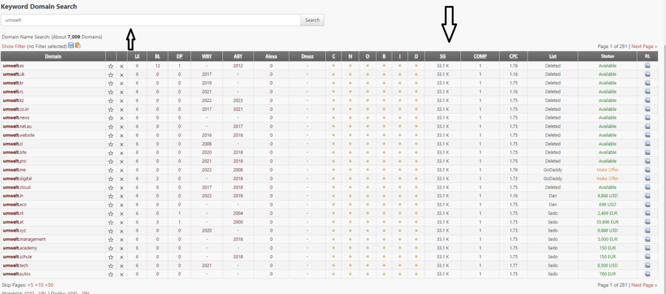This screenshot has width=666, height=294.
Task: Go to Next Page at top right
Action: click(645, 47)
